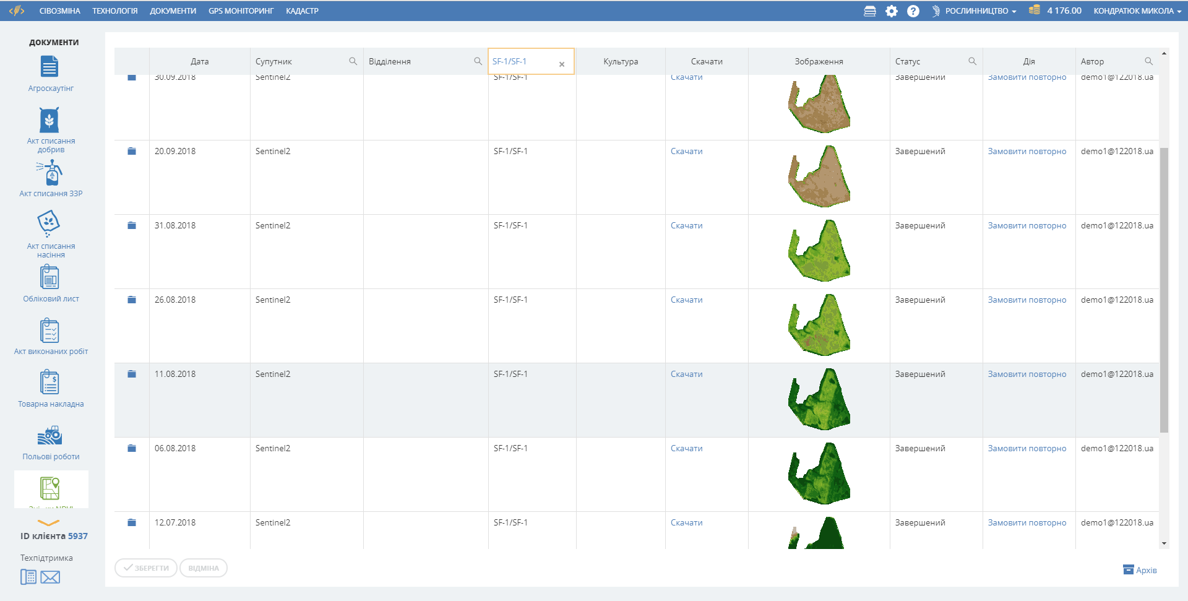Open folder icon for 20.09.2018 row
The image size is (1188, 601).
[132, 152]
